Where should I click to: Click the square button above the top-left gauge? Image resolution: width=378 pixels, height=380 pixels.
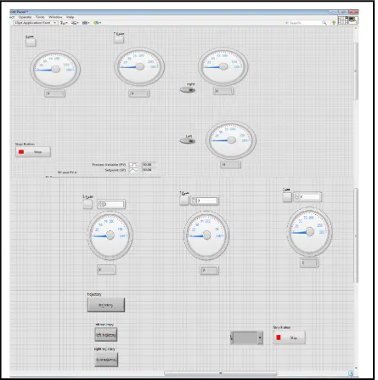coord(31,43)
